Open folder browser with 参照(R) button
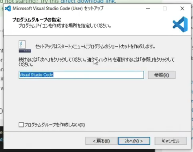 [162, 75]
